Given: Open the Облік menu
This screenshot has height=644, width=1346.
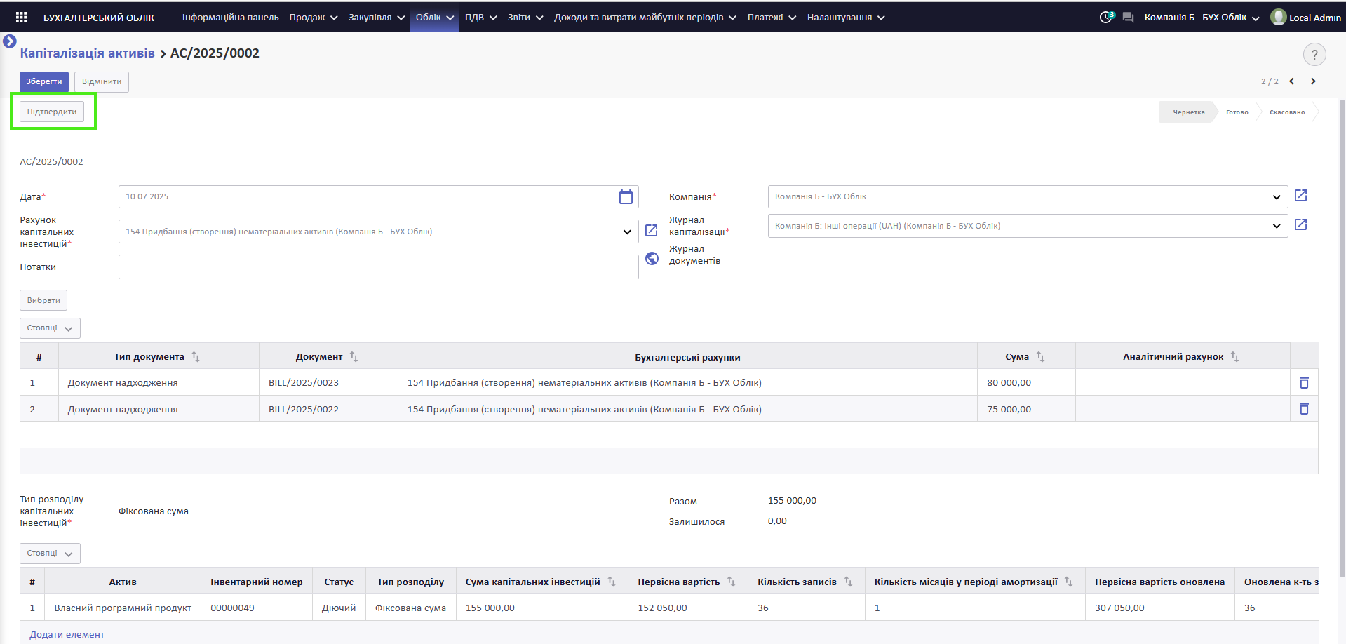Looking at the screenshot, I should point(435,18).
